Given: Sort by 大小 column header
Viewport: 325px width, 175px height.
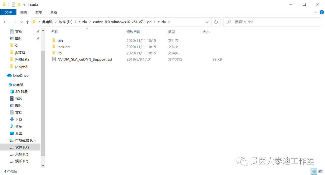Looking at the screenshot, I should point(206,32).
